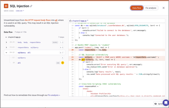169x108 pixels.
Task: Copy link icon next to SQL Injection title
Action: point(31,6)
